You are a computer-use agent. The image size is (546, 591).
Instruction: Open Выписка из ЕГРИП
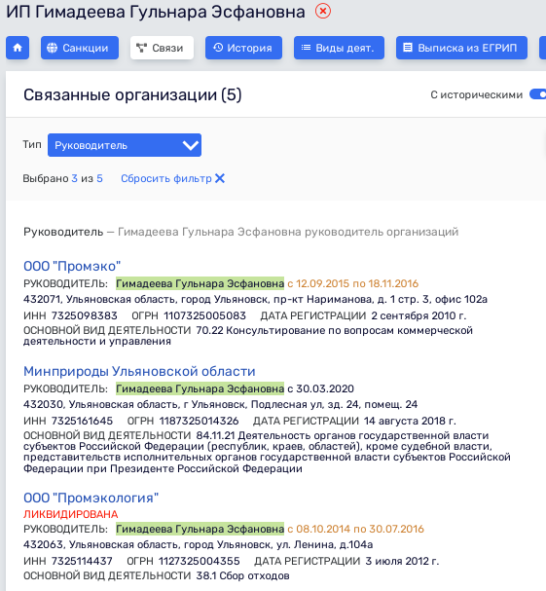461,48
